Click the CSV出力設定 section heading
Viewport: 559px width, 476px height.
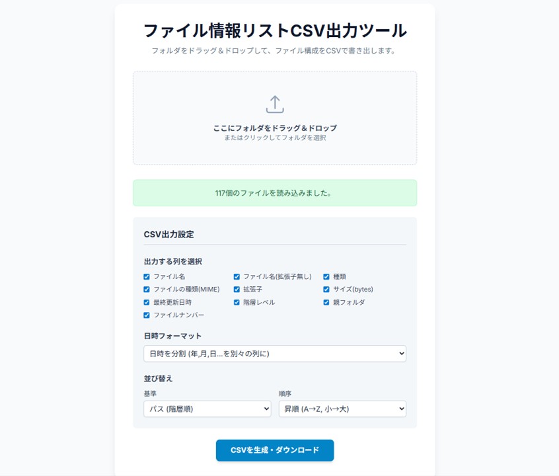point(168,234)
